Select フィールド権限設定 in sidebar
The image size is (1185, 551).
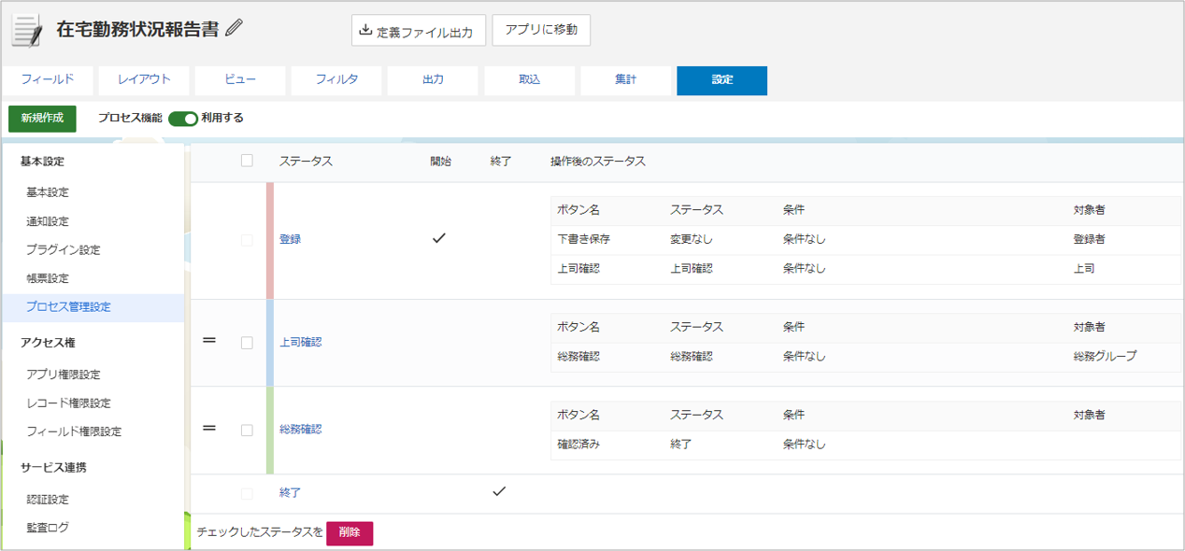point(93,431)
